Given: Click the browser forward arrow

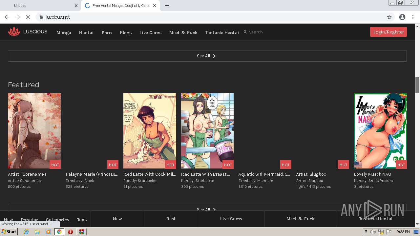Looking at the screenshot, I should pyautogui.click(x=18, y=17).
